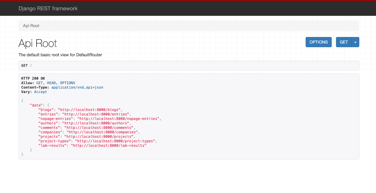Screen dimensions: 376x193
Task: Click the OPTIONS button
Action: [x=319, y=42]
